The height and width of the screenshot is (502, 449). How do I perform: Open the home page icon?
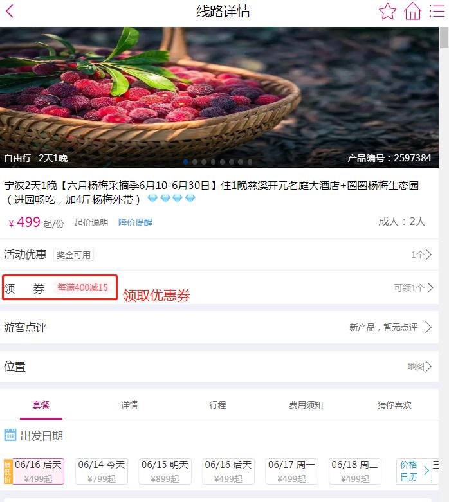[x=413, y=11]
